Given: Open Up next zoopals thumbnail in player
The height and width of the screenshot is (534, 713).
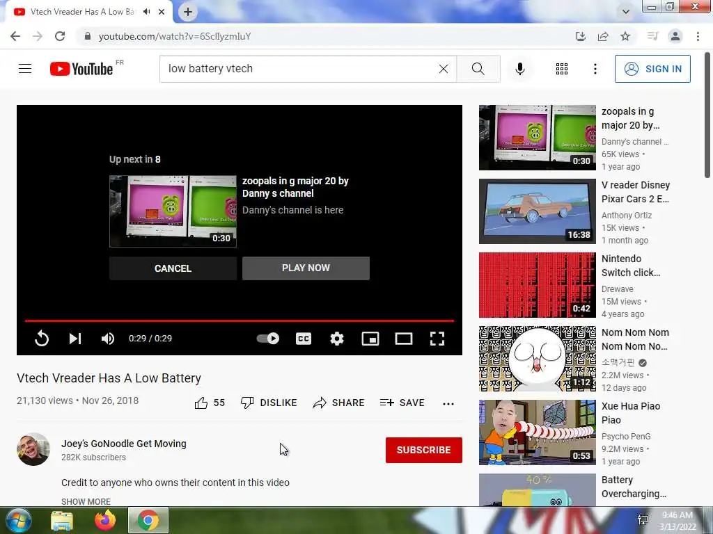Looking at the screenshot, I should click(173, 211).
